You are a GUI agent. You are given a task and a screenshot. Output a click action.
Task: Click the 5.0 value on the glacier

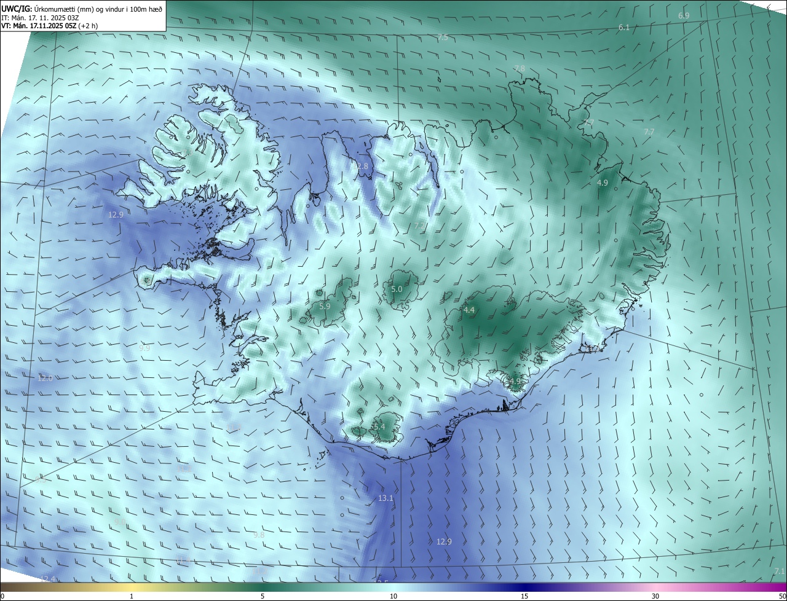(x=397, y=289)
